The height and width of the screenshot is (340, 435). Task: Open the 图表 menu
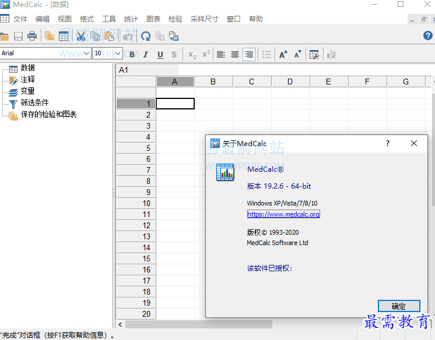pyautogui.click(x=153, y=19)
